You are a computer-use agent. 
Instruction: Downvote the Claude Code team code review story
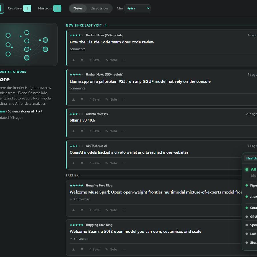click(82, 60)
